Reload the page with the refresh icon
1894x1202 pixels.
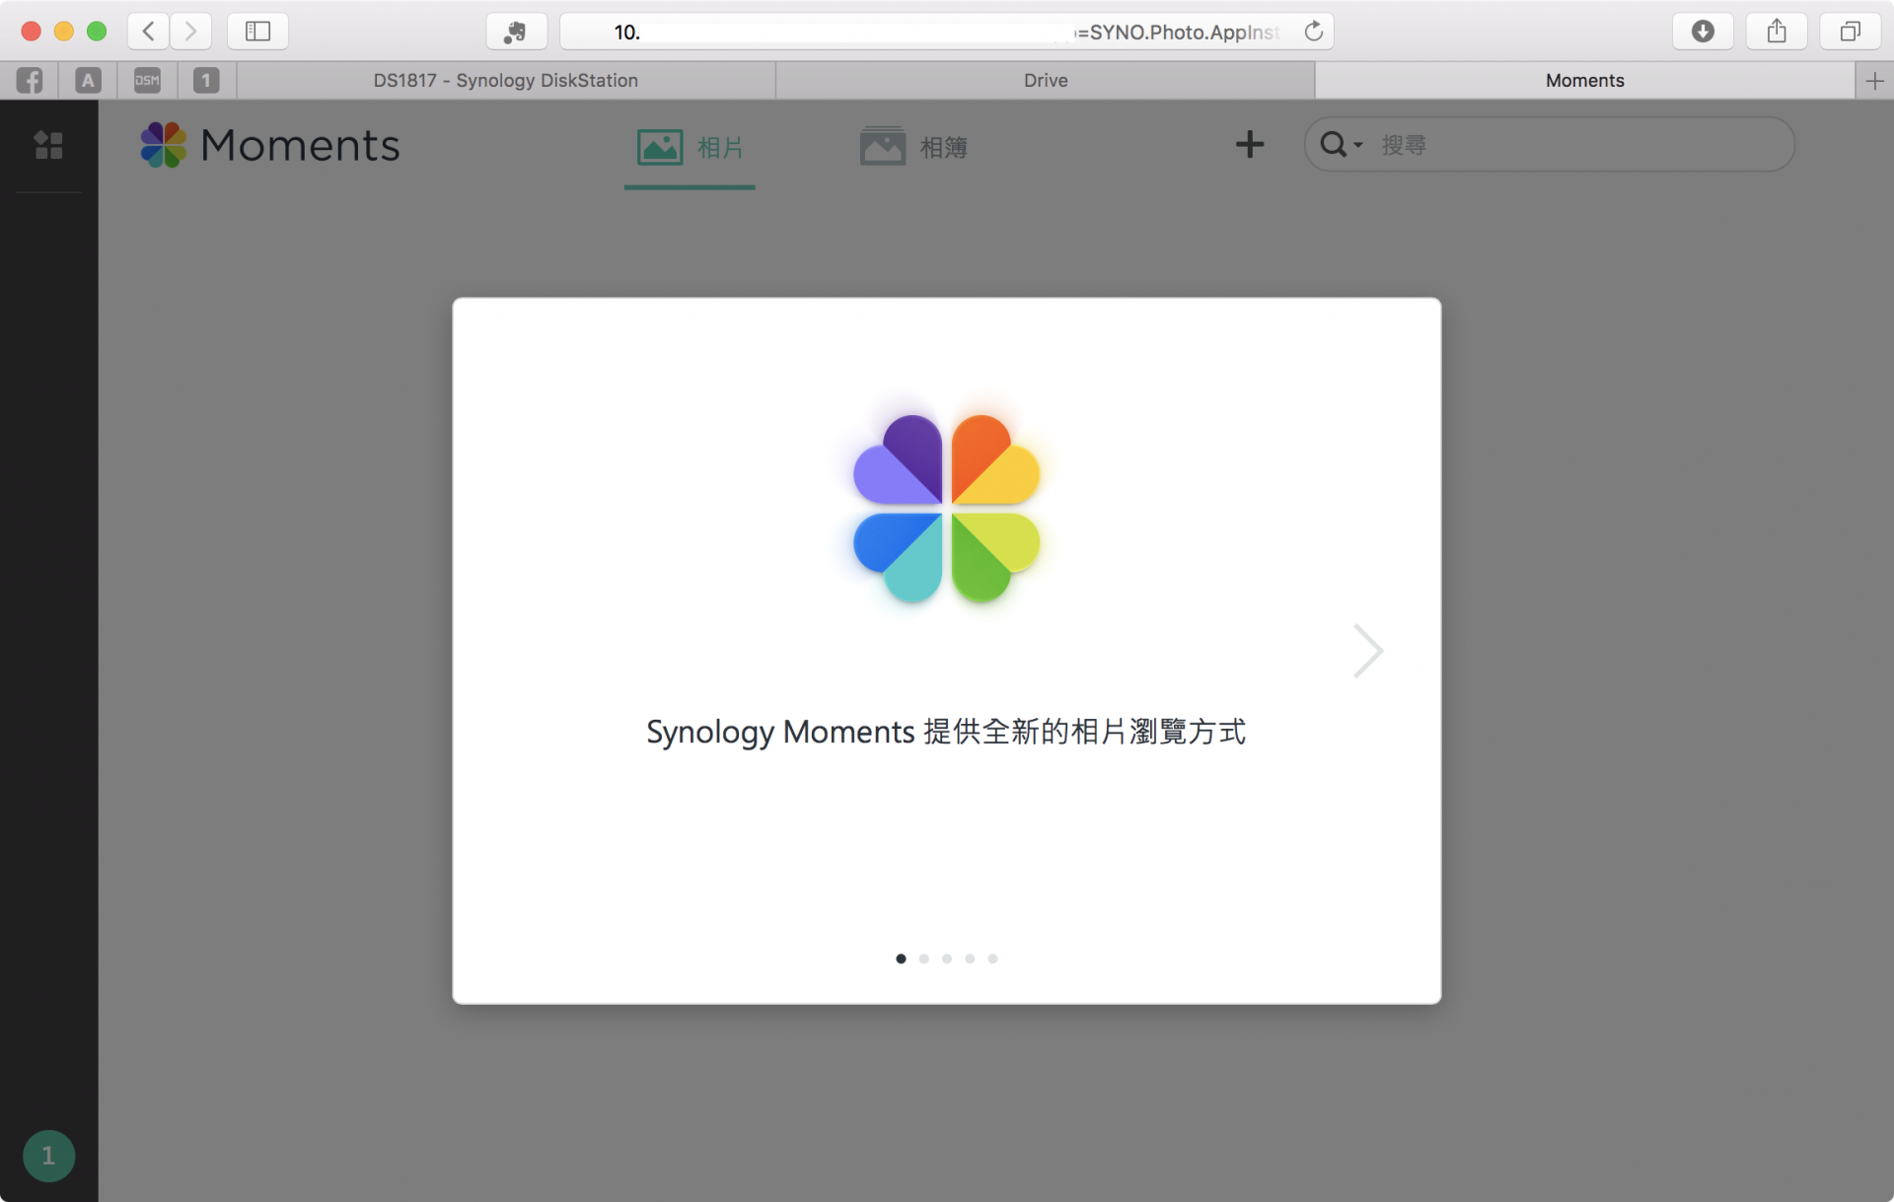point(1313,32)
